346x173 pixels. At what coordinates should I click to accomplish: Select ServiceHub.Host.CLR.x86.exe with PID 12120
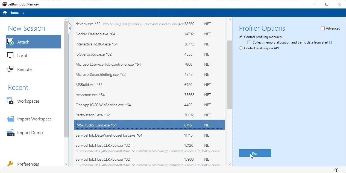click(149, 148)
